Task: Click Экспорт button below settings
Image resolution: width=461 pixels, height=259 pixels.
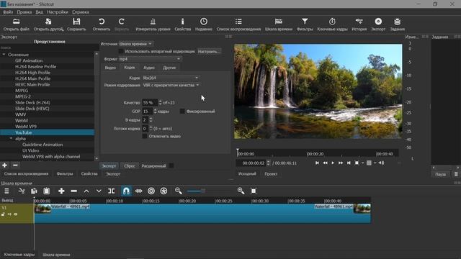Action: click(x=109, y=166)
